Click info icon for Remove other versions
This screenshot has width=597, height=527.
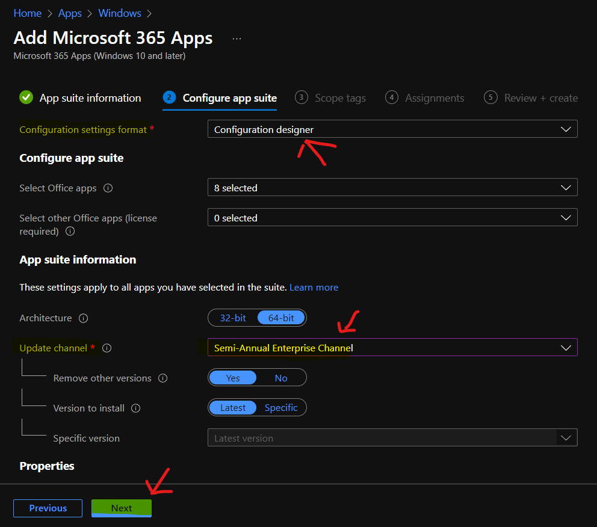point(163,378)
